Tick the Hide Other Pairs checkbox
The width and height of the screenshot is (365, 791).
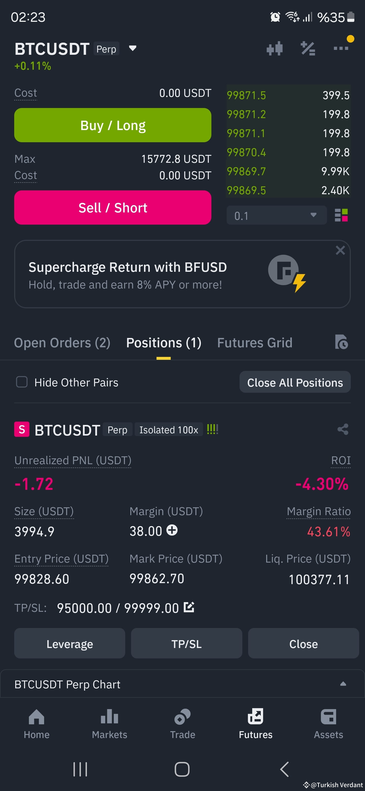click(x=22, y=382)
